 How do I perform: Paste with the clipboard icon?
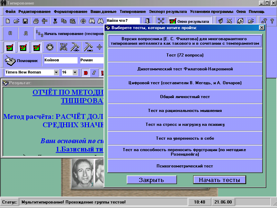pos(73,21)
